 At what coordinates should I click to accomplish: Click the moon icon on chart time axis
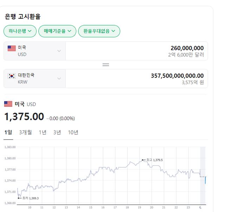(x=200, y=207)
